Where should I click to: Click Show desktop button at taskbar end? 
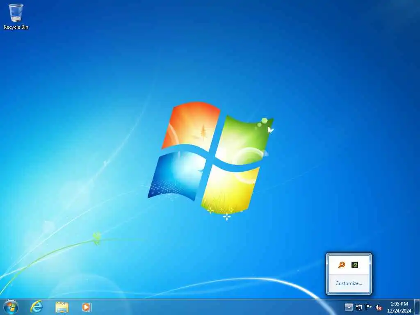417,307
